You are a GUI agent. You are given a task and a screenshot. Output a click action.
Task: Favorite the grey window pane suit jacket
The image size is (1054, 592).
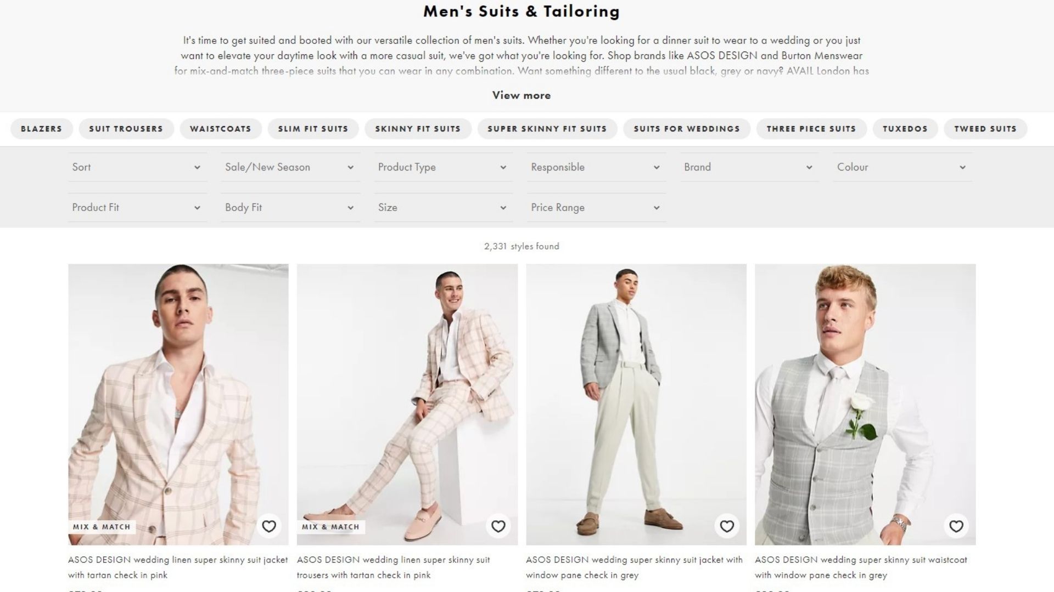click(x=727, y=526)
